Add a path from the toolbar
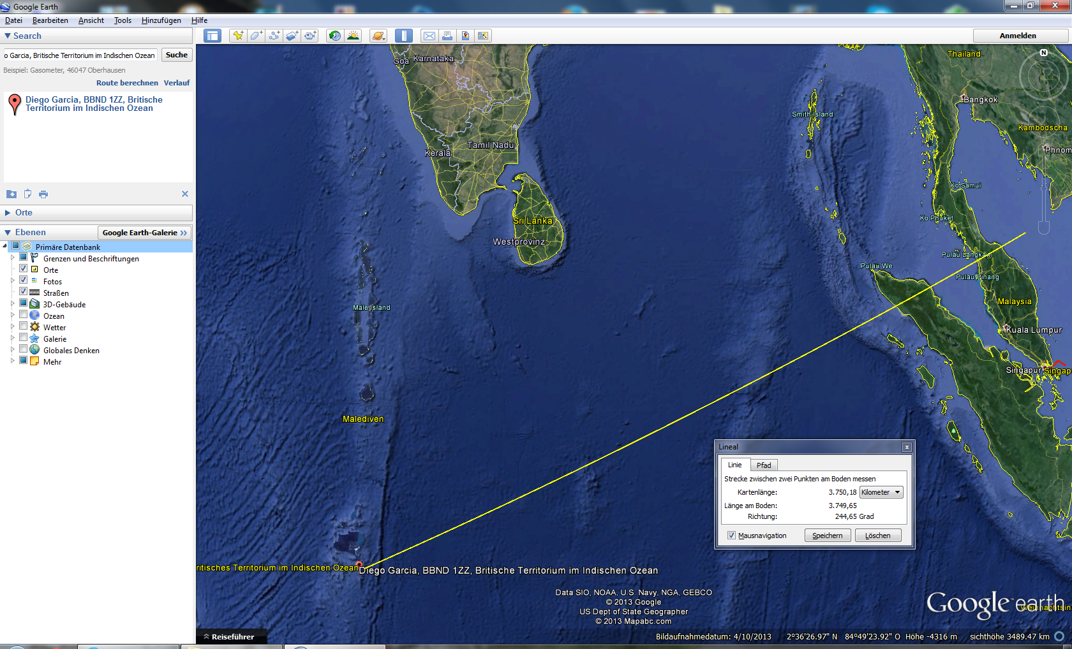 [x=274, y=36]
